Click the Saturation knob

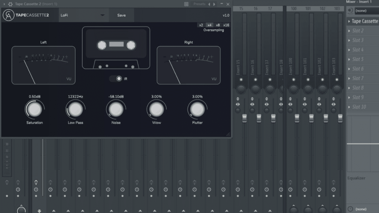click(34, 109)
